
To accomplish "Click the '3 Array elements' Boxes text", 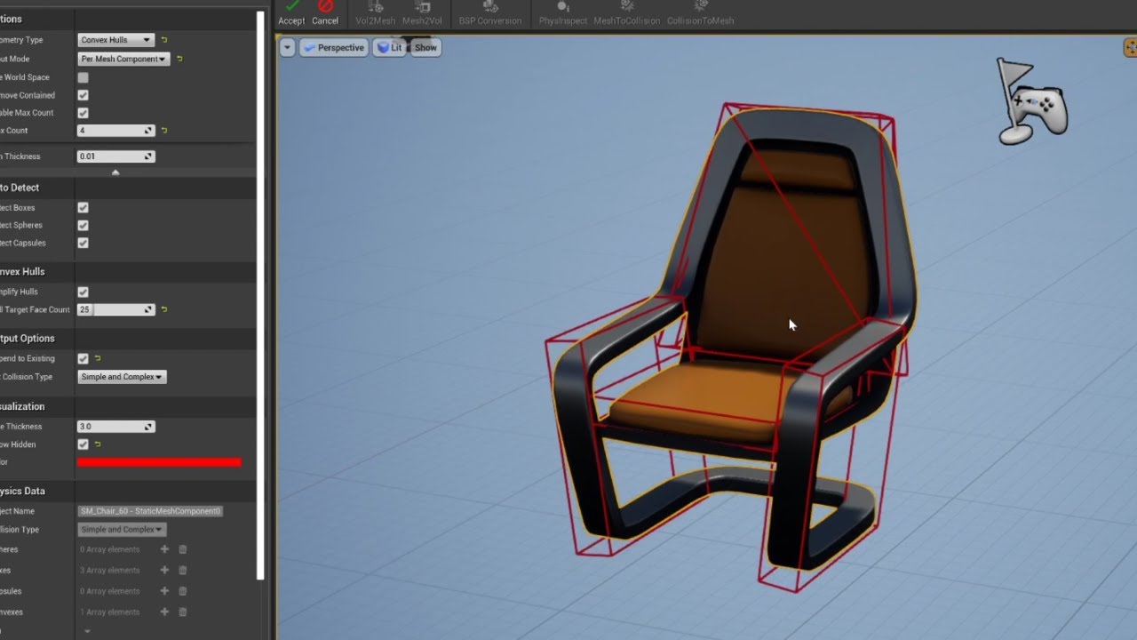I will 110,571.
